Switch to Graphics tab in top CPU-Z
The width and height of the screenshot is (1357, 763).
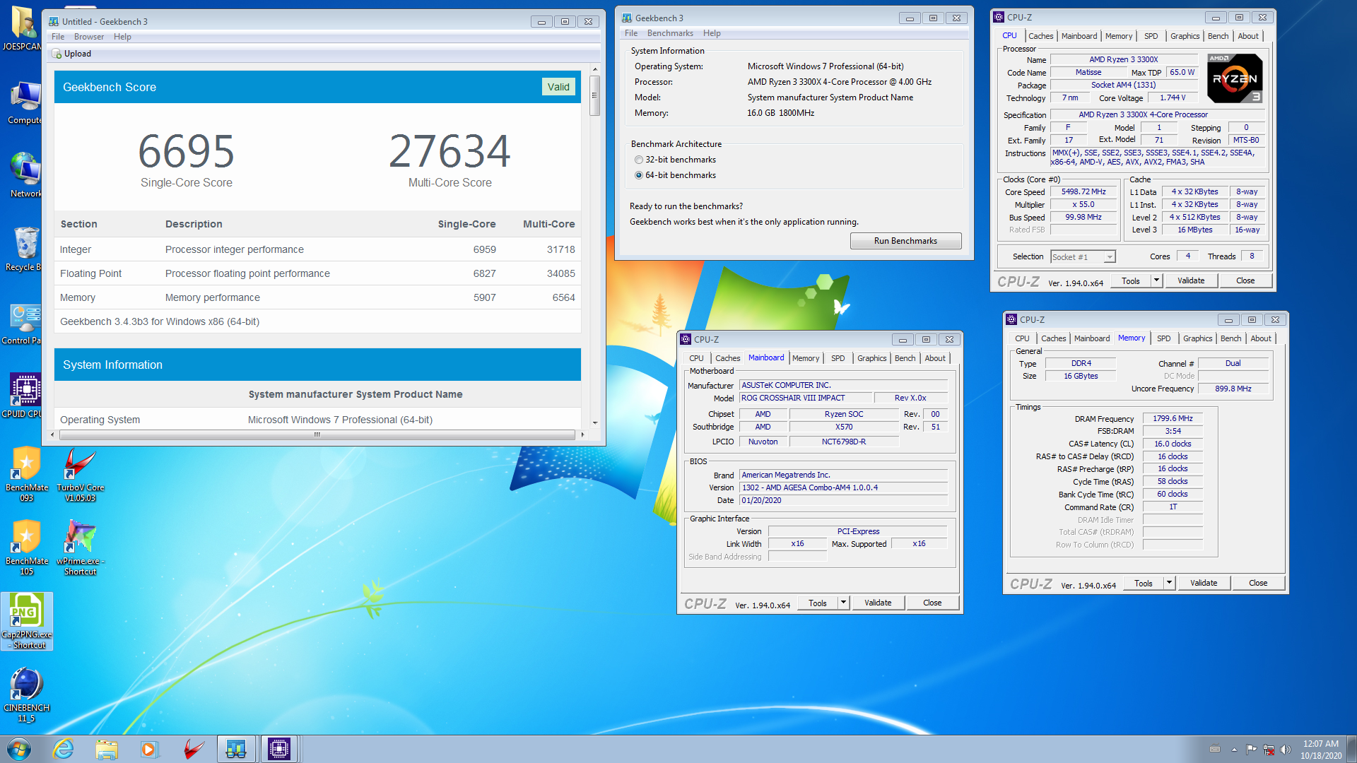pos(1185,36)
